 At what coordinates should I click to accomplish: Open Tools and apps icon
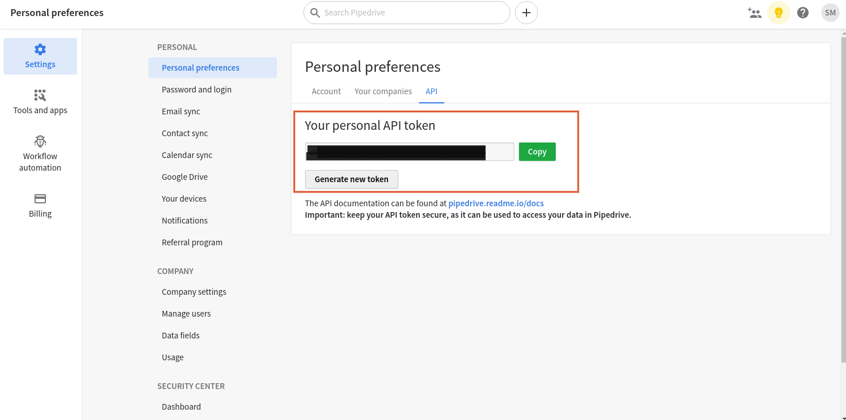(40, 95)
